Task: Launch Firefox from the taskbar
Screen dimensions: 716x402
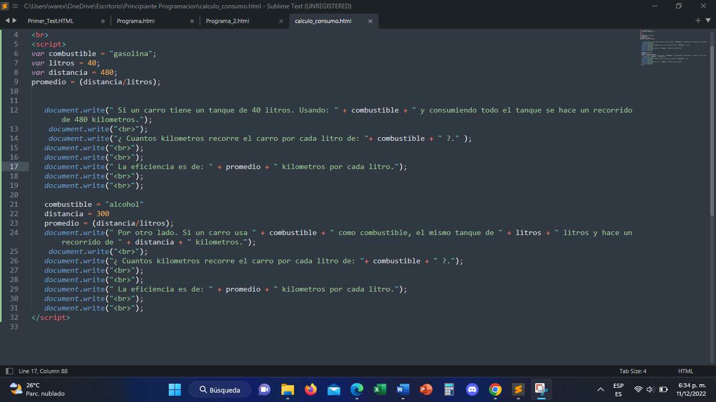Action: 311,389
